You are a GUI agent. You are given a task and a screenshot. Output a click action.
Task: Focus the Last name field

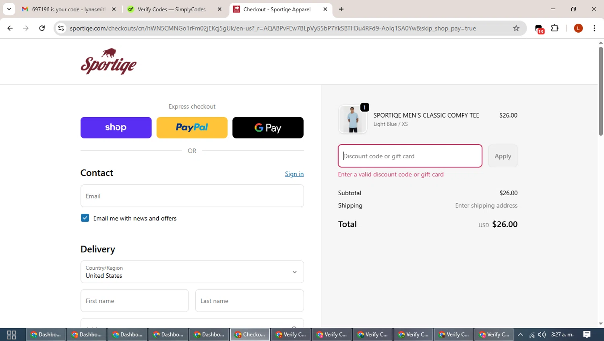coord(250,301)
